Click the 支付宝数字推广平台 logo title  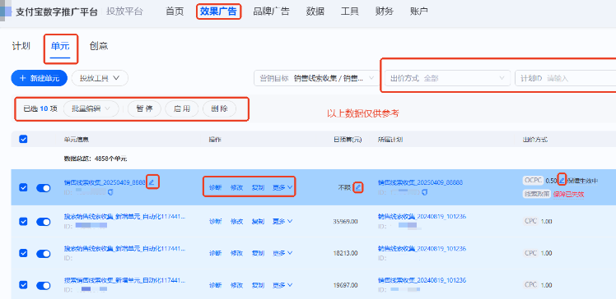point(57,12)
